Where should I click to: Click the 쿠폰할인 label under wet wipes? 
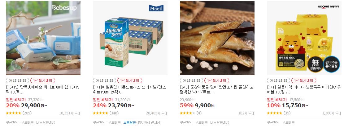pos(12,122)
